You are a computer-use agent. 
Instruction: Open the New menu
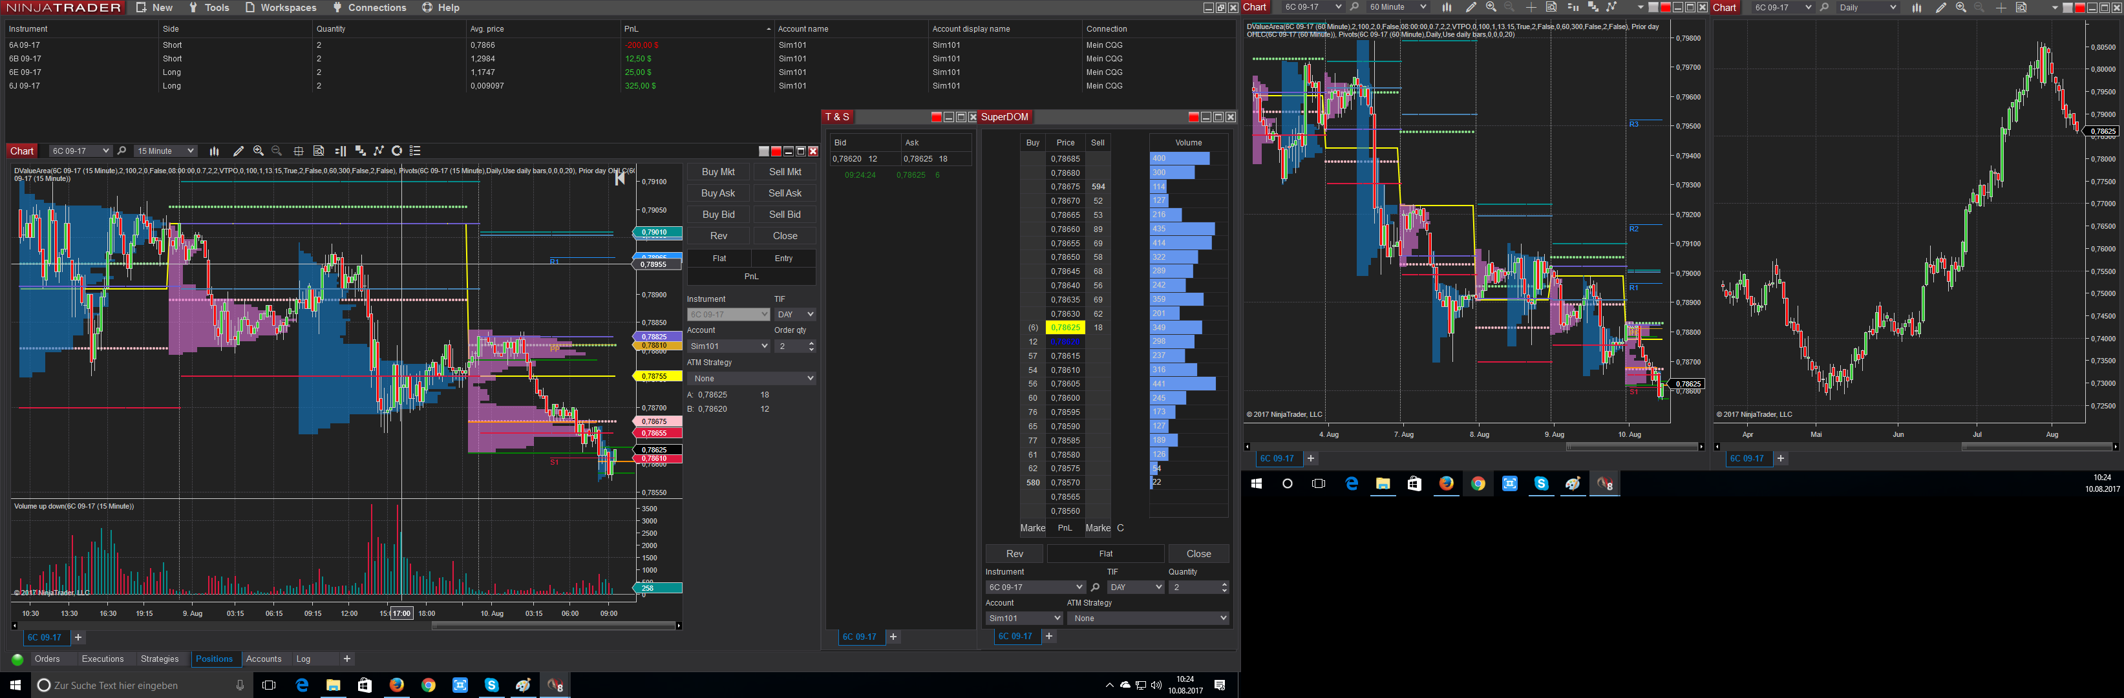154,7
